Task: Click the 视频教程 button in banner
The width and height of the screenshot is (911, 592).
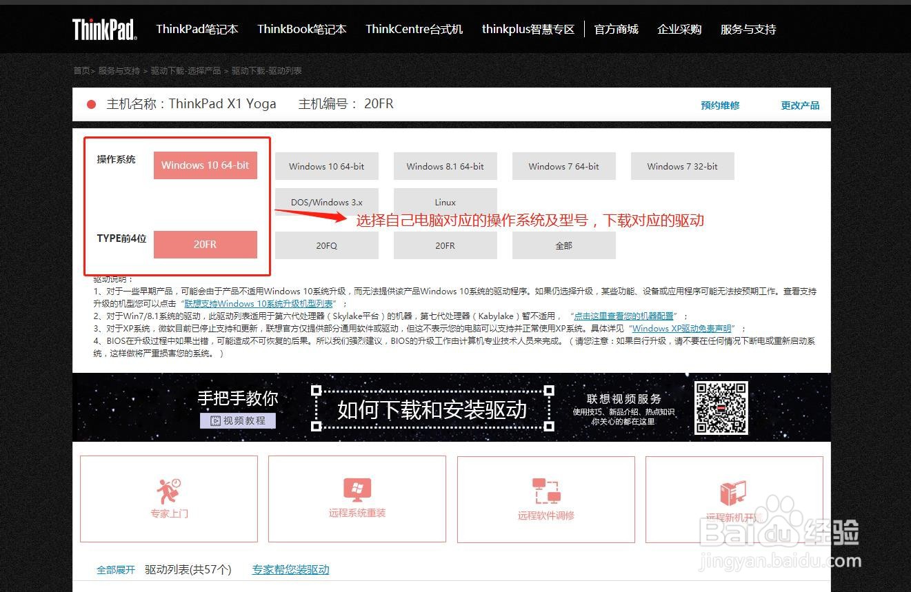Action: pyautogui.click(x=238, y=420)
